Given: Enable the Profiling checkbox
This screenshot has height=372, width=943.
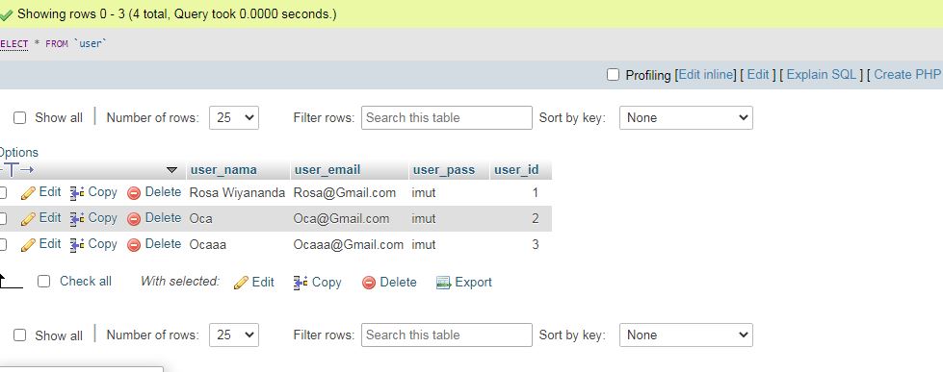Looking at the screenshot, I should pos(613,75).
